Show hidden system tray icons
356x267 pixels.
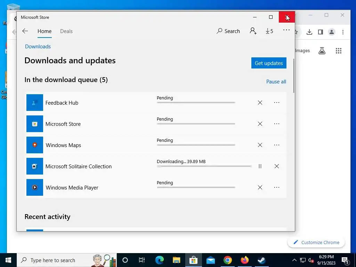tap(294, 260)
